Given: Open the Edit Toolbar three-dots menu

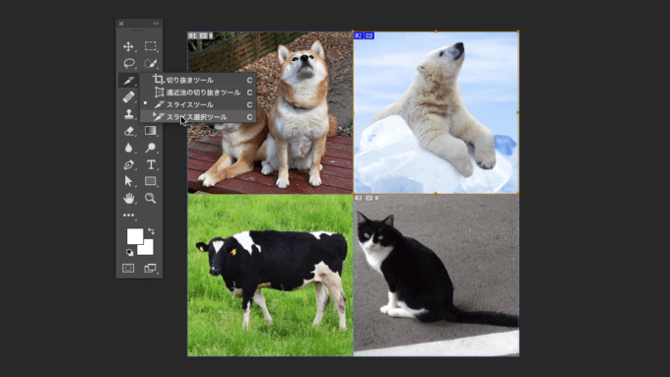Looking at the screenshot, I should point(129,216).
